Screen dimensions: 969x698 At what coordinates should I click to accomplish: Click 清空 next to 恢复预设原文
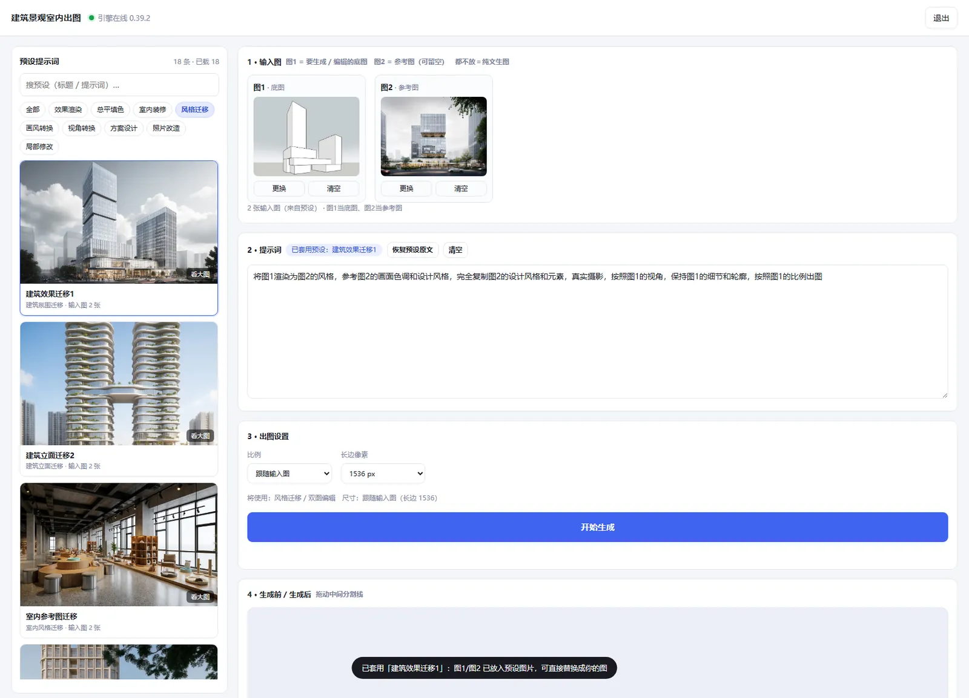pyautogui.click(x=455, y=250)
